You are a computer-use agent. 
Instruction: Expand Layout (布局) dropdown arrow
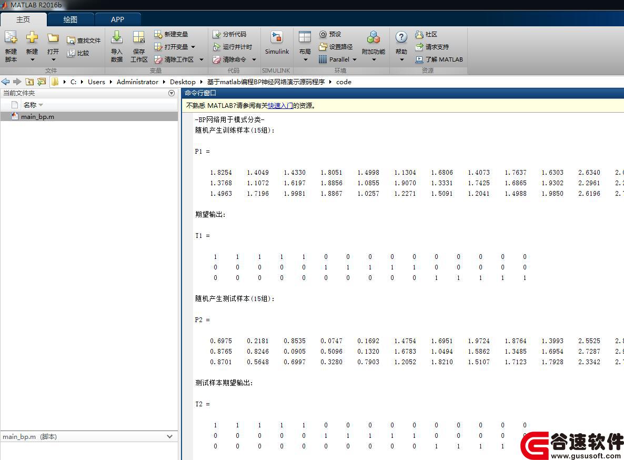[305, 60]
